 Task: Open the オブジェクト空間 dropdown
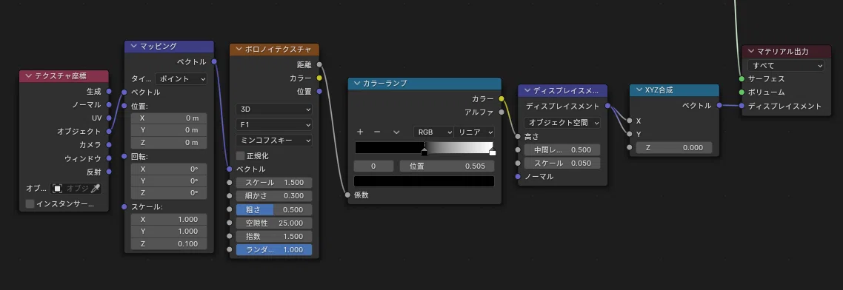coord(562,123)
